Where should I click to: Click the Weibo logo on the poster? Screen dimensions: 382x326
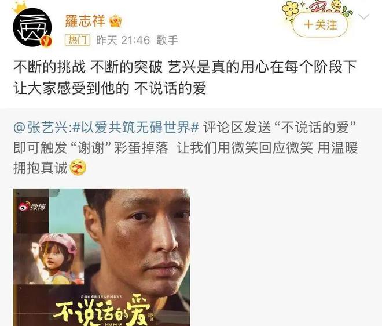32,207
